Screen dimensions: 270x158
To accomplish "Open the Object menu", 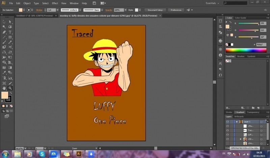I will tap(27, 3).
